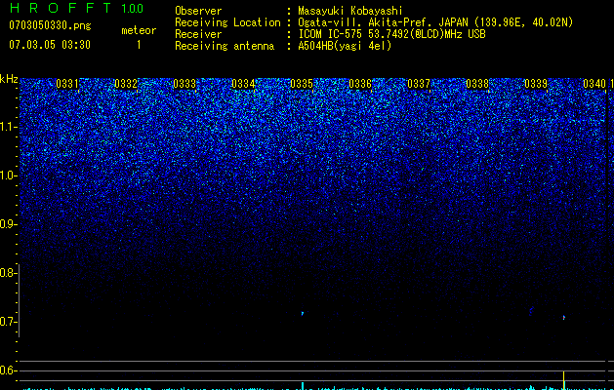Click the kHz axis unit label
Image resolution: width=614 pixels, height=390 pixels.
(9, 79)
